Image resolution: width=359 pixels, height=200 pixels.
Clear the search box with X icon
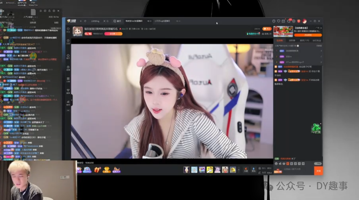pos(104,21)
